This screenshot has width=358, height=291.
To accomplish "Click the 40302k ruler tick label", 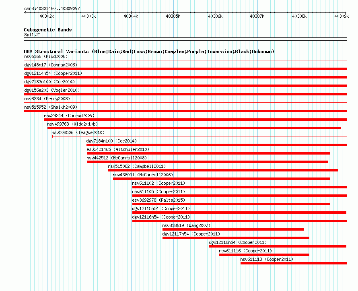I will click(47, 16).
